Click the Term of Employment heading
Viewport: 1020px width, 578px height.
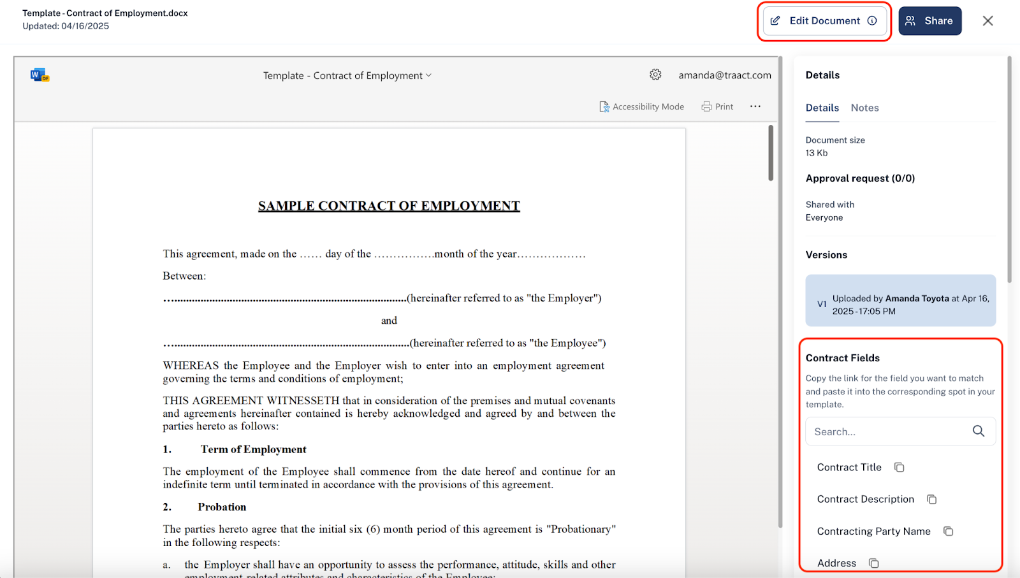click(x=254, y=449)
